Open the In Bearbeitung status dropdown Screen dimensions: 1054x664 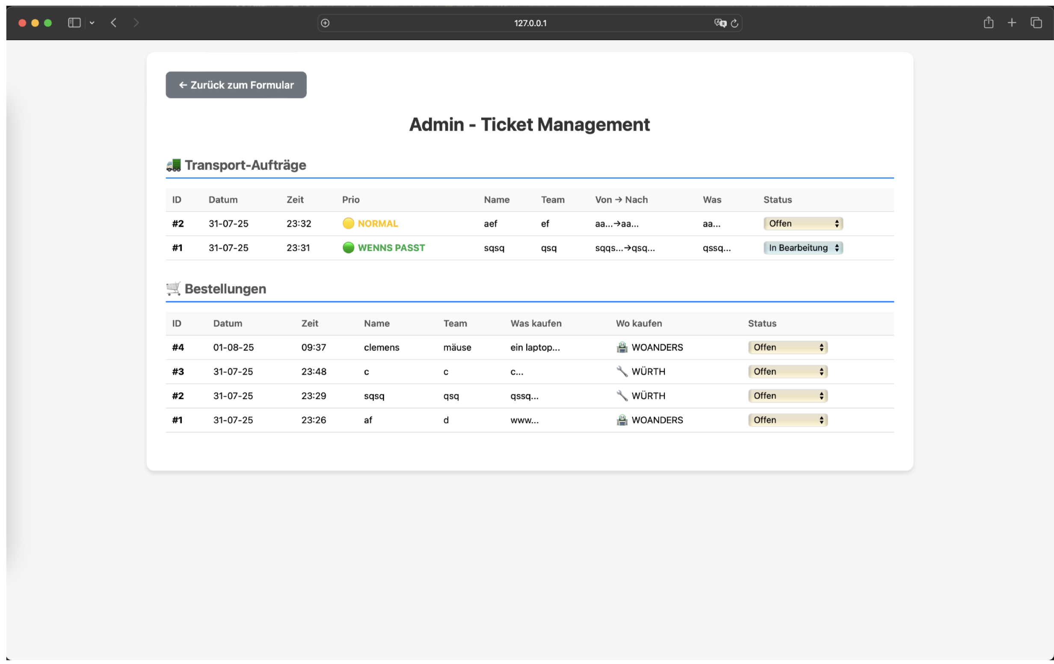pos(803,248)
